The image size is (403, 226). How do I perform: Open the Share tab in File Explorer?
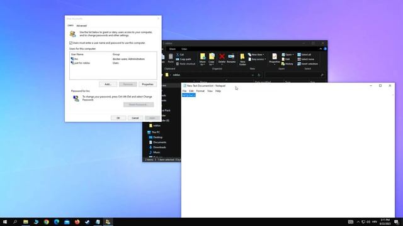[172, 49]
